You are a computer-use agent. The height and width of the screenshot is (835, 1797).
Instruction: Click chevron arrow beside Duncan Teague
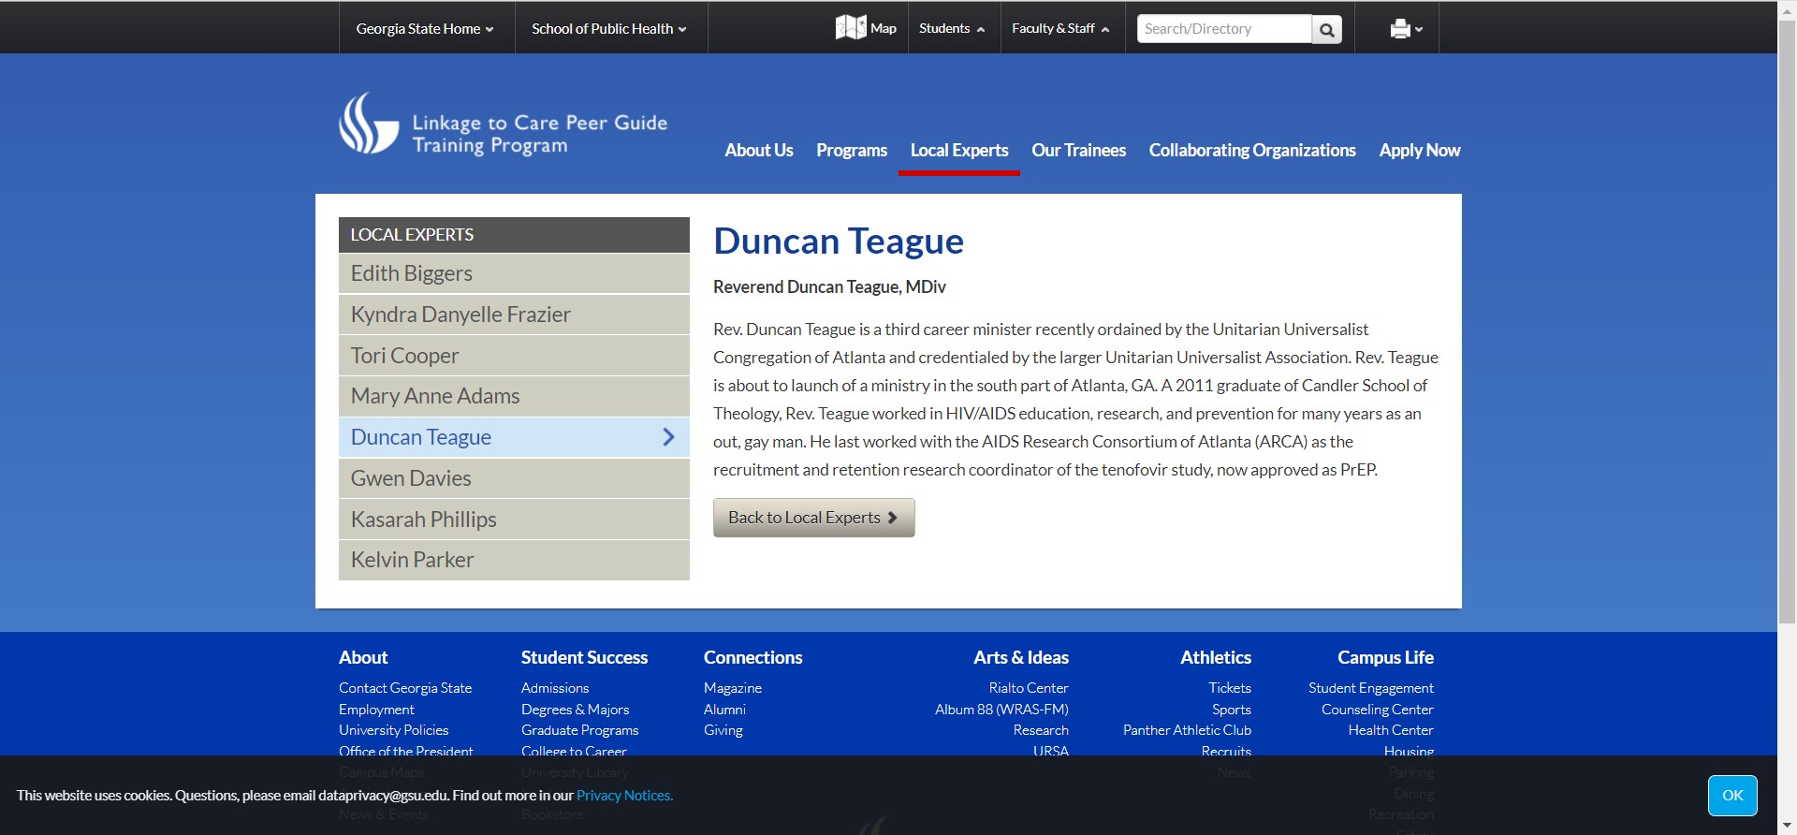(x=668, y=437)
